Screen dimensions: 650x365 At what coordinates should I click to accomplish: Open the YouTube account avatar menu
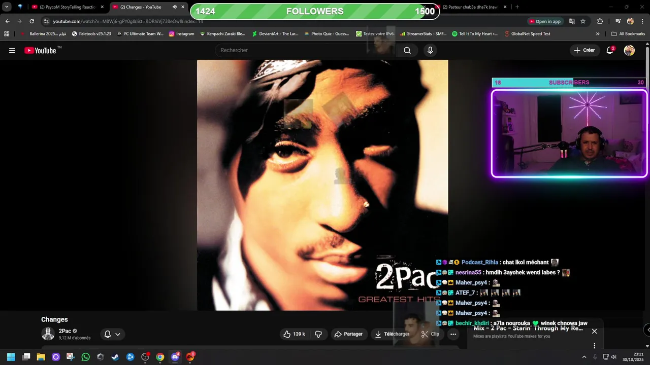[629, 50]
